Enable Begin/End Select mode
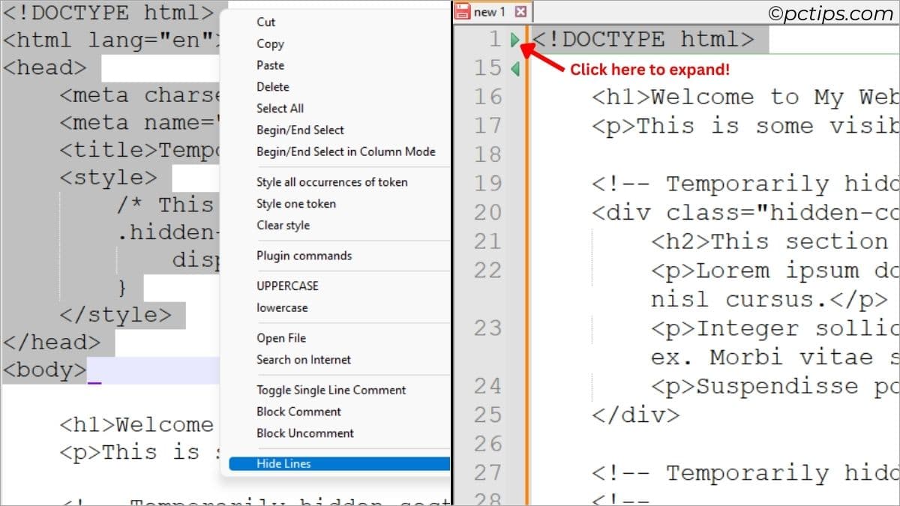 point(301,130)
